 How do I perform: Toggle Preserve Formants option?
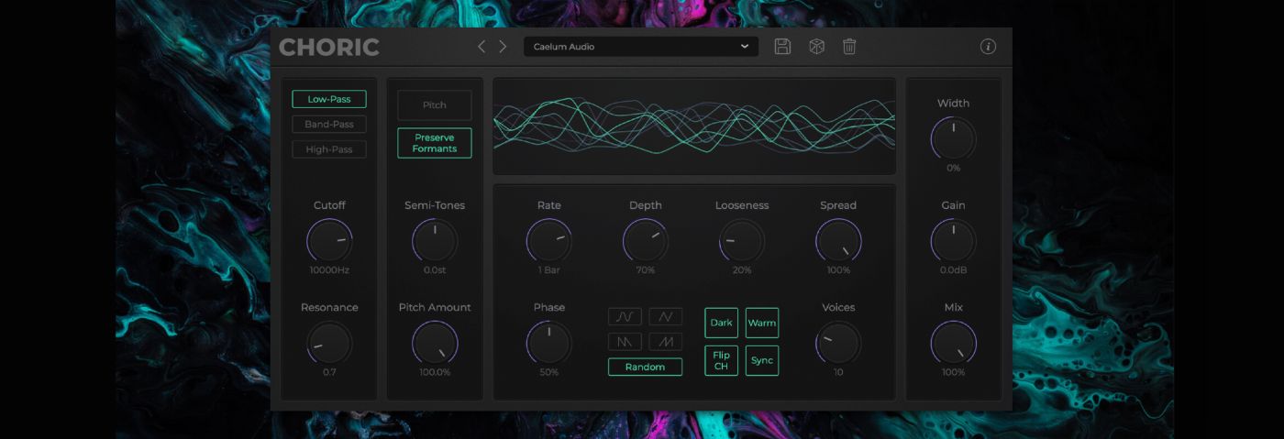(435, 143)
